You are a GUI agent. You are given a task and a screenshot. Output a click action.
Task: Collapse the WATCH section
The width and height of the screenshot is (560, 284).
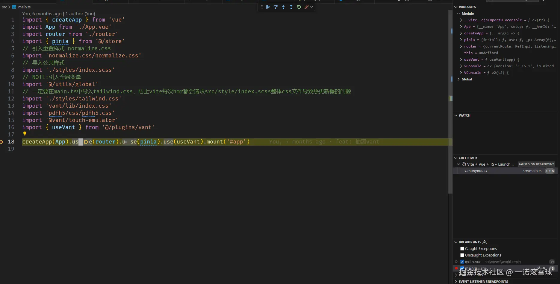[x=456, y=115]
